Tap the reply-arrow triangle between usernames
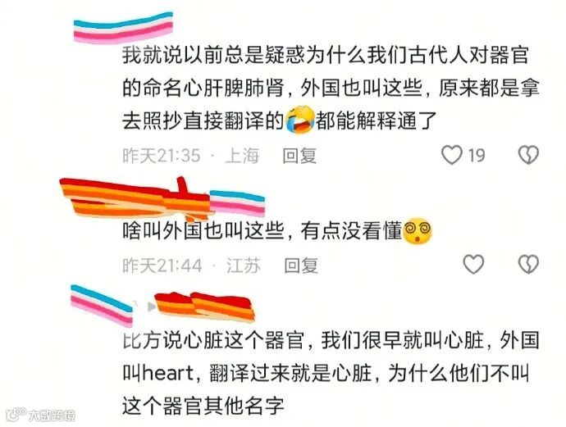Viewport: 566px width, 427px height. (152, 307)
